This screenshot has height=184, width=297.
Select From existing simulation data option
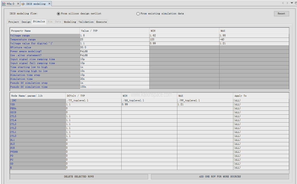138,14
